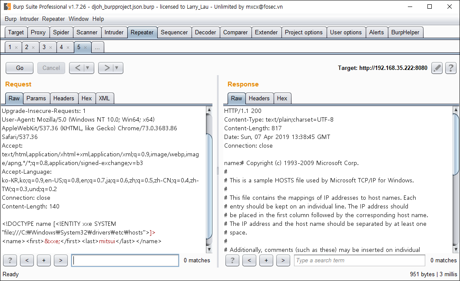Screen dimensions: 460x281
Task: Close Repeater tab 2 with its x
Action: pos(33,47)
